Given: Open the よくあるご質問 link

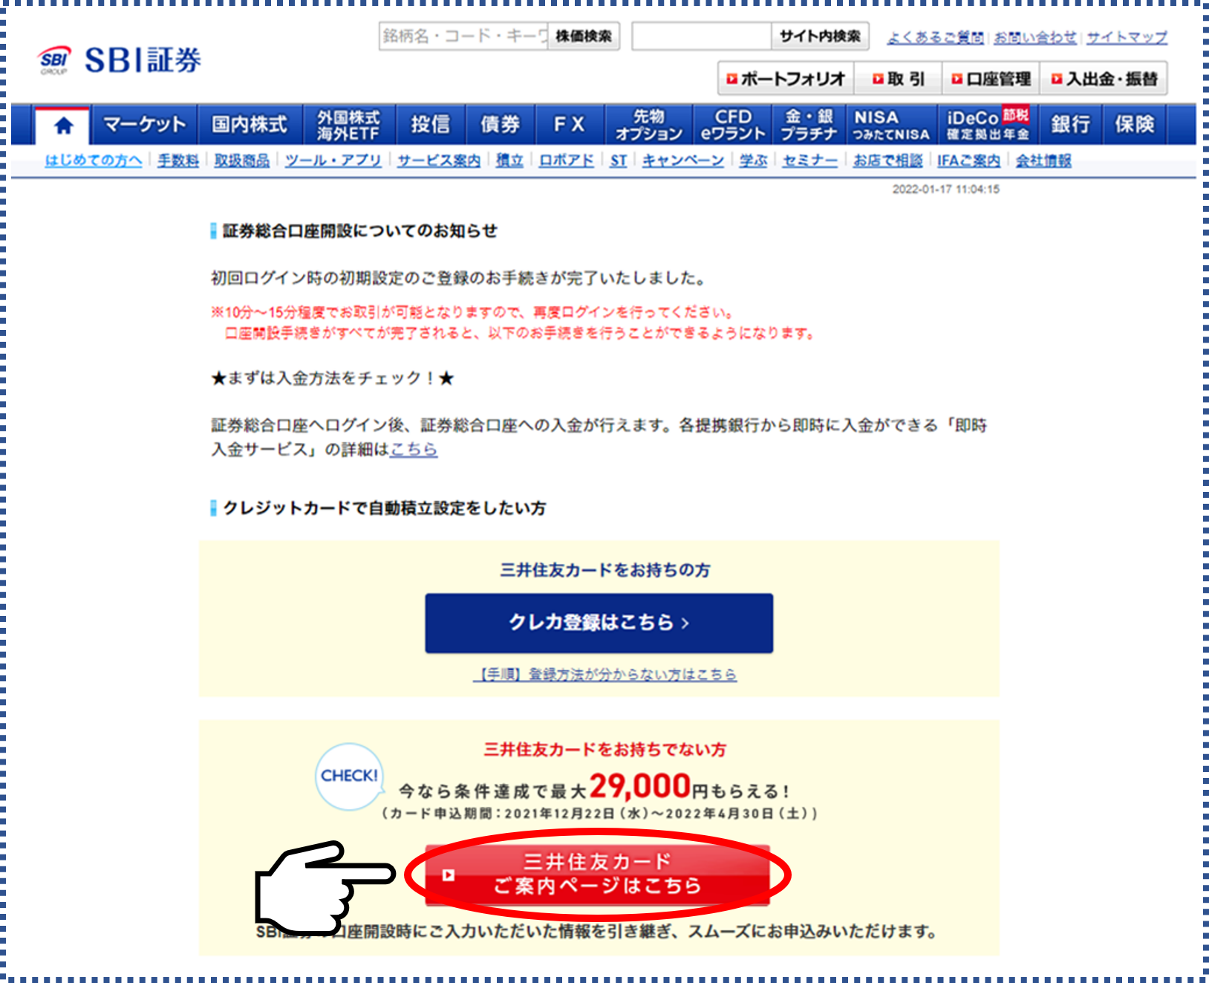Looking at the screenshot, I should point(936,36).
